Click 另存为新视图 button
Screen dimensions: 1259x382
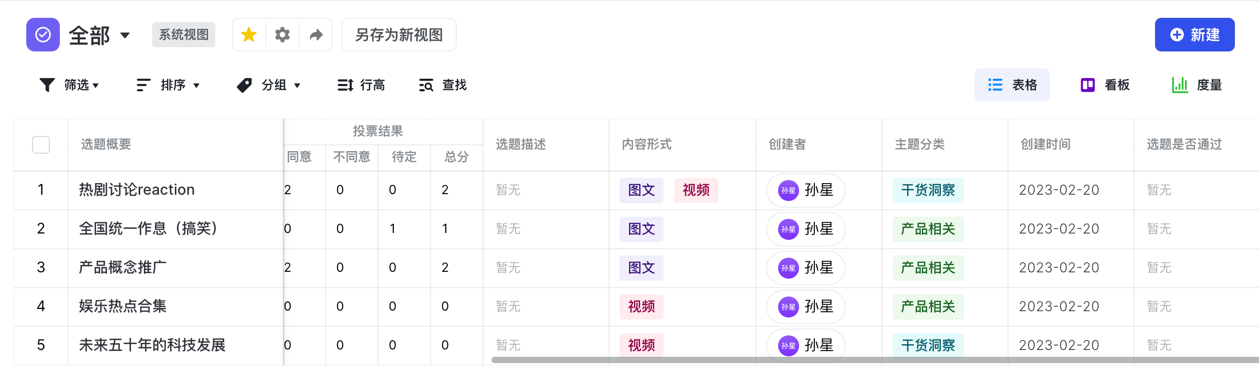pyautogui.click(x=399, y=35)
